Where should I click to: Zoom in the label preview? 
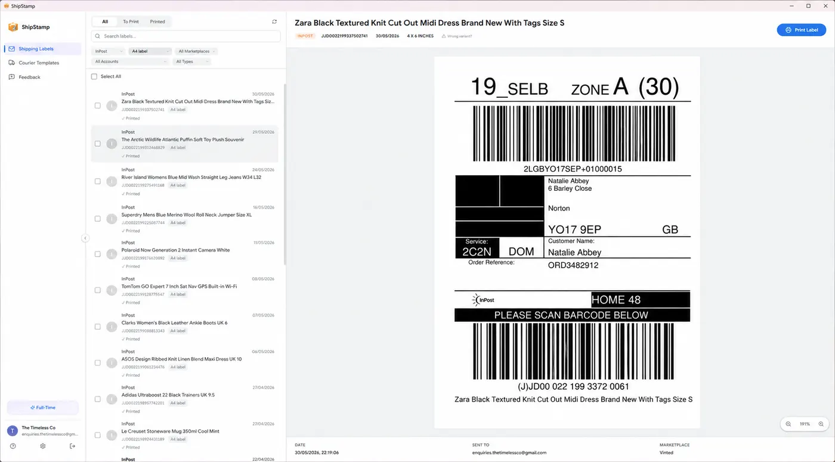coord(821,424)
